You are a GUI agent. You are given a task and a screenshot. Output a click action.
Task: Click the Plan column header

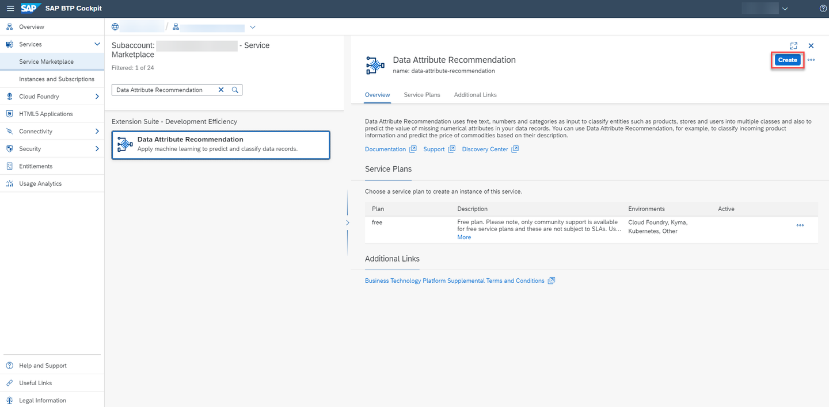[378, 209]
